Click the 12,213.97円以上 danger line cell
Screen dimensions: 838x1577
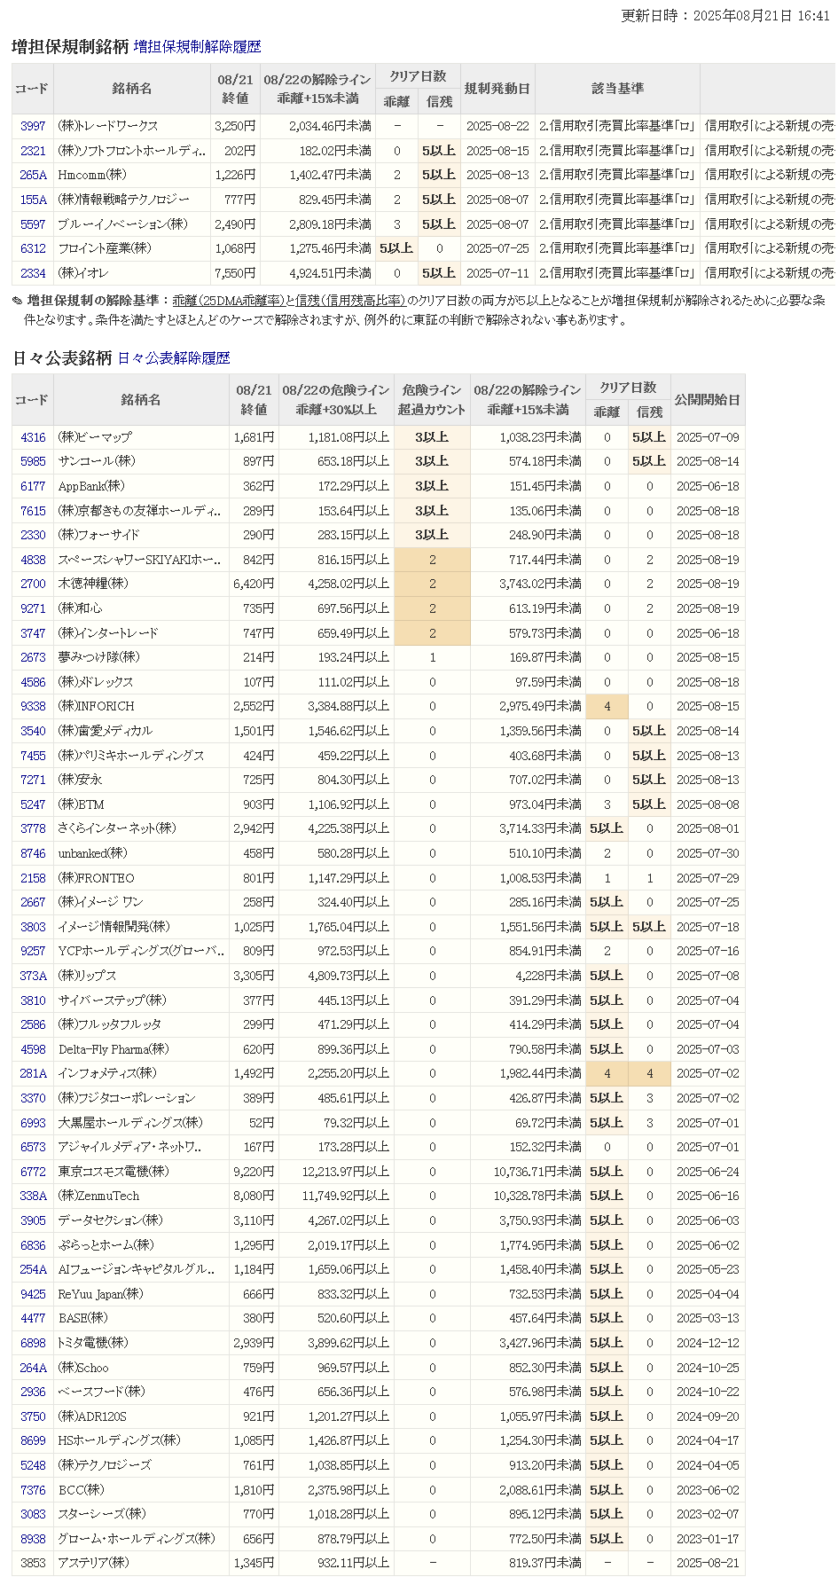coord(335,1172)
